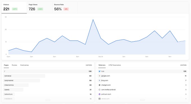Open the Routes tab
Image resolution: width=191 pixels, height=104 pixels.
click(14, 65)
